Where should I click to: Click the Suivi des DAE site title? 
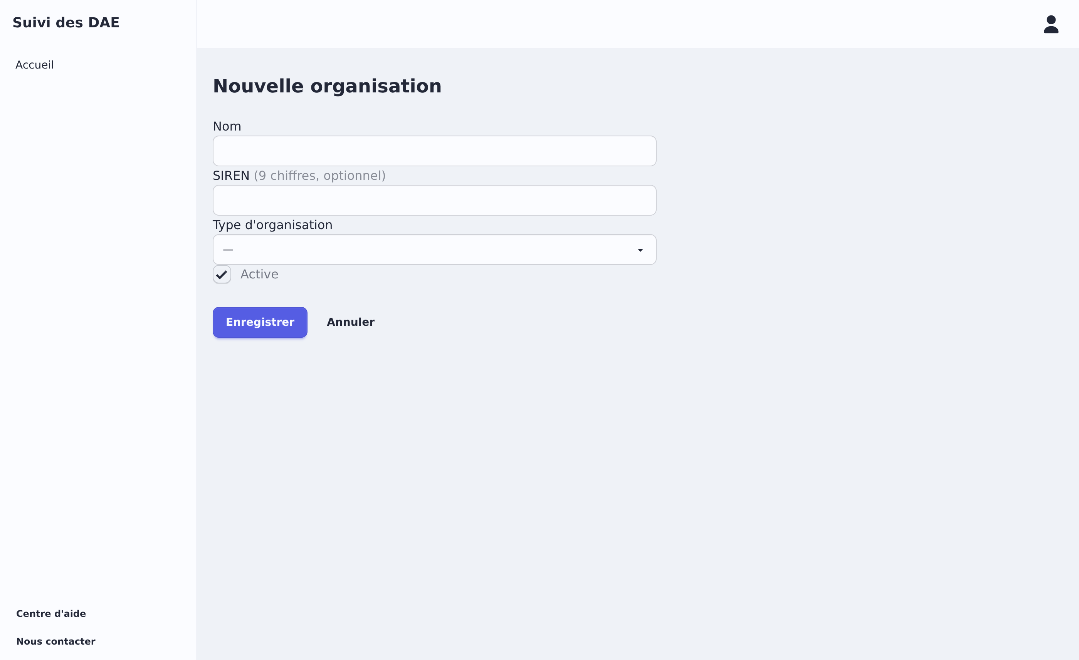coord(66,23)
